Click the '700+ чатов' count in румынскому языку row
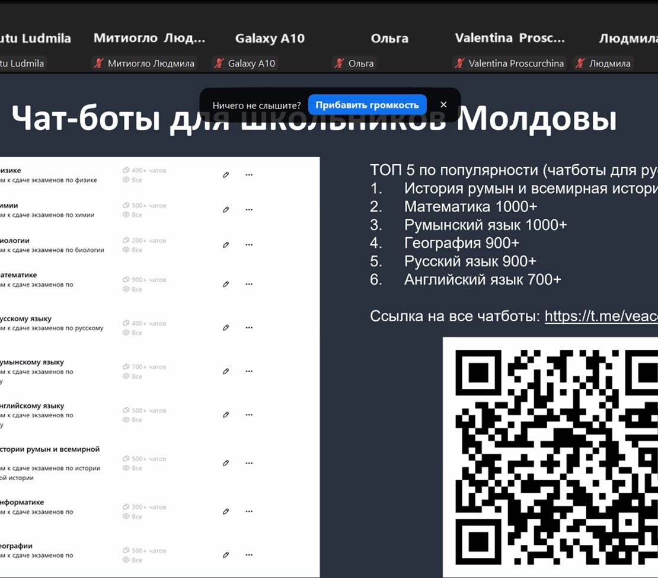 coord(145,367)
